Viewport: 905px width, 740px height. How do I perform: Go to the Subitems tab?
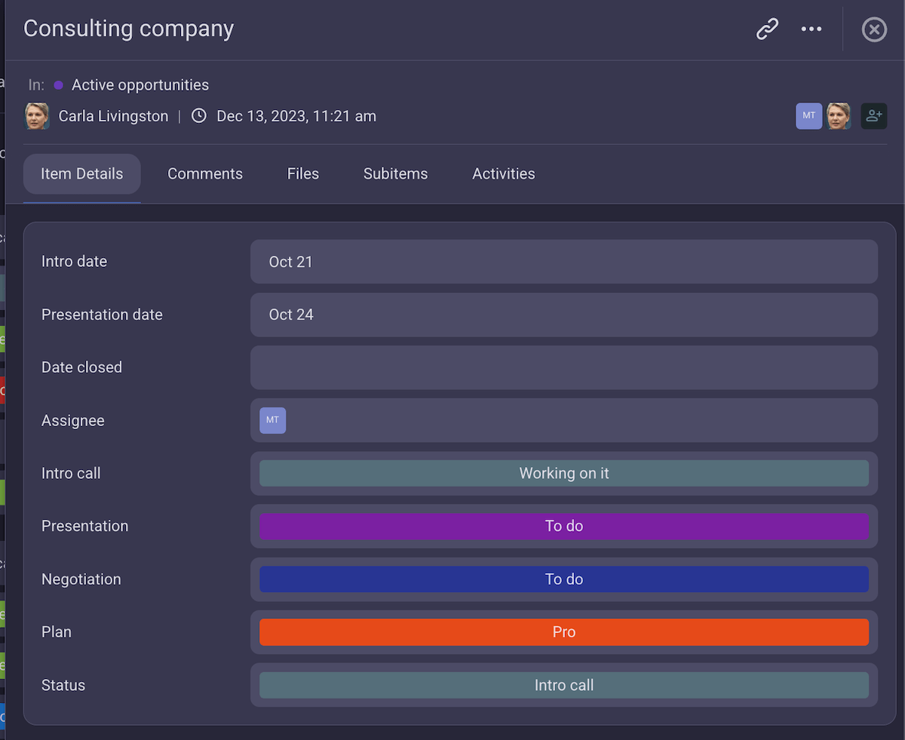(395, 174)
